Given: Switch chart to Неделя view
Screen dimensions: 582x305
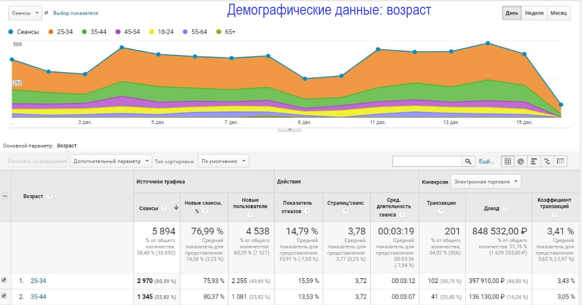Looking at the screenshot, I should coord(534,13).
